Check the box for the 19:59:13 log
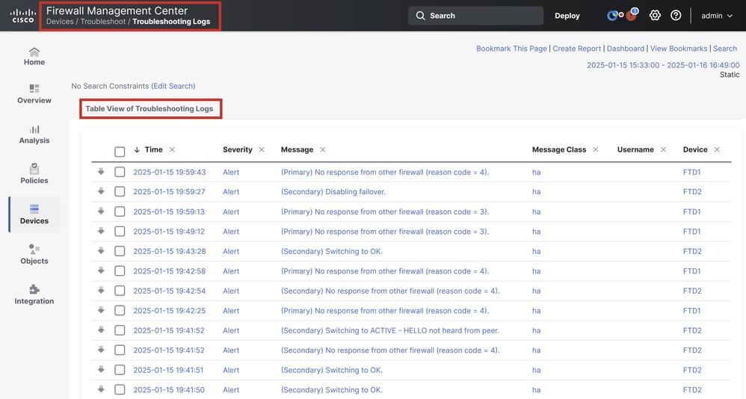 coord(120,211)
